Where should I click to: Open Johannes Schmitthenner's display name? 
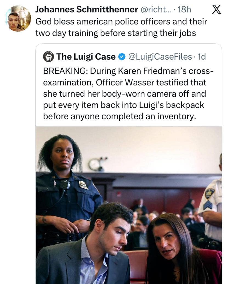click(87, 10)
